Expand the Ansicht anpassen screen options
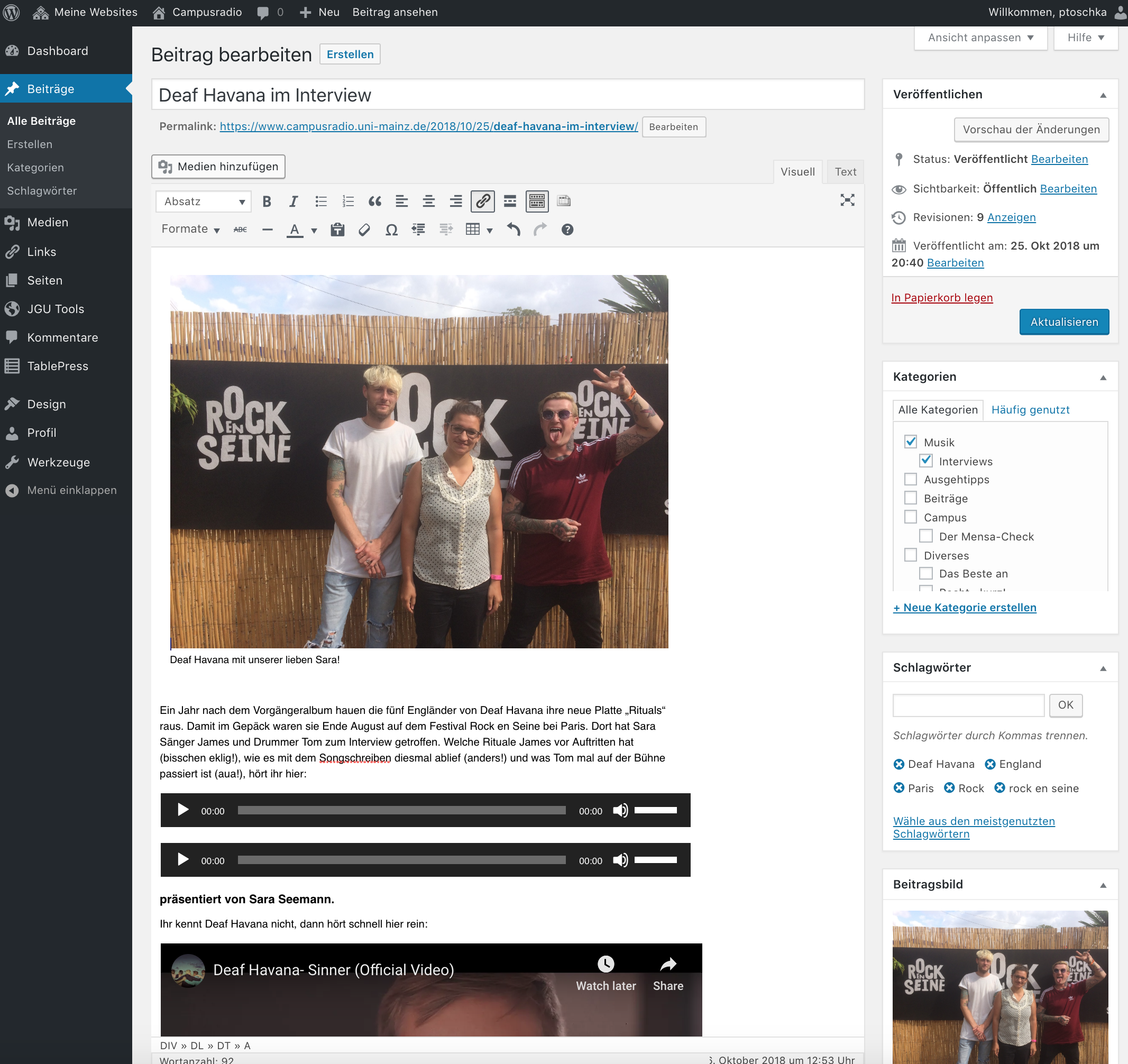The image size is (1128, 1064). (x=980, y=38)
